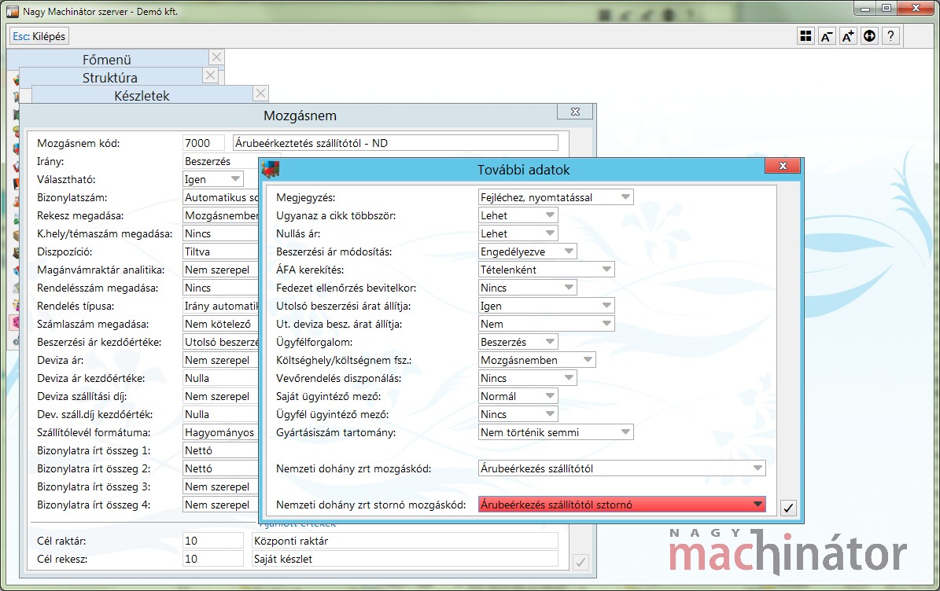
Task: Click the Árubeérkeztetés szállítótól - ND name field
Action: click(x=395, y=143)
